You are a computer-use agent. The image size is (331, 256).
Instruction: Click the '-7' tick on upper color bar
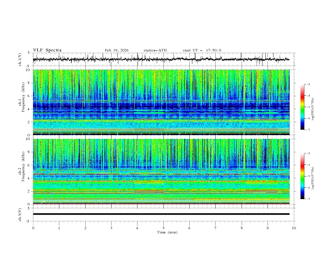pyautogui.click(x=308, y=130)
